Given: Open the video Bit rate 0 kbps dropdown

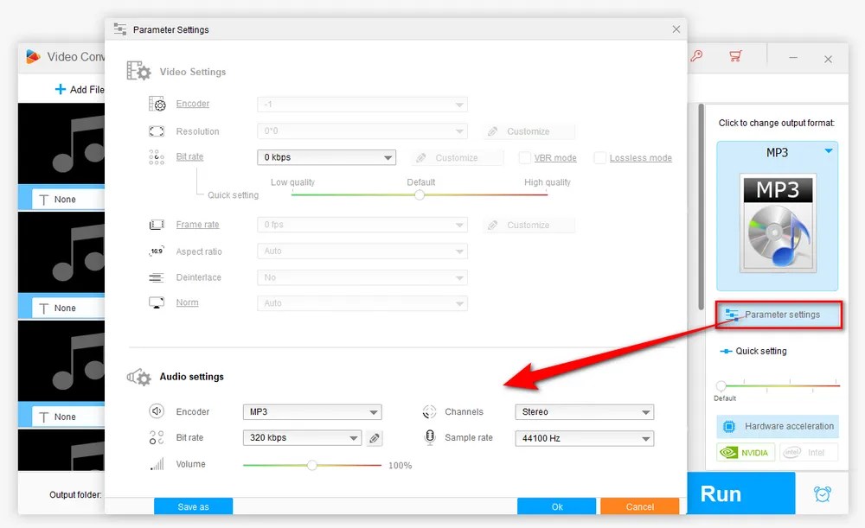Looking at the screenshot, I should pyautogui.click(x=327, y=157).
